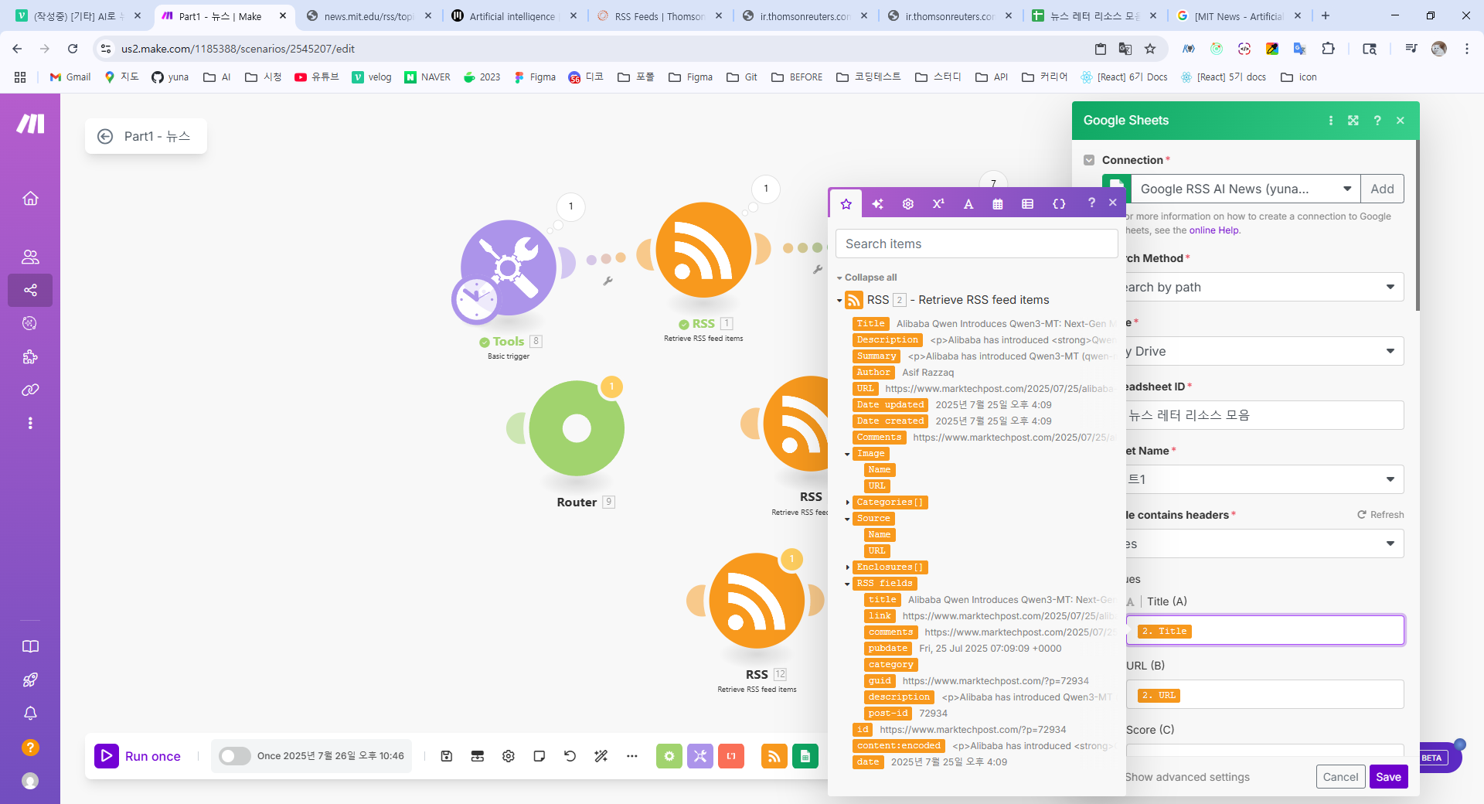Open more options dots in bottom toolbar
The height and width of the screenshot is (804, 1484).
click(632, 756)
